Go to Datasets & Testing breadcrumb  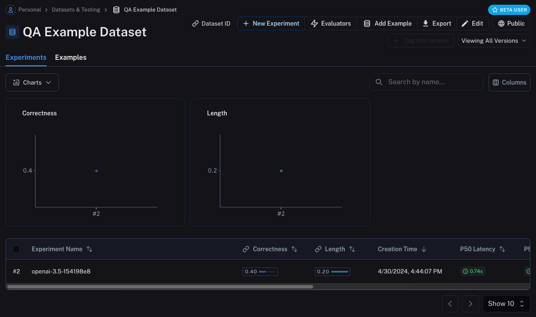click(x=76, y=9)
